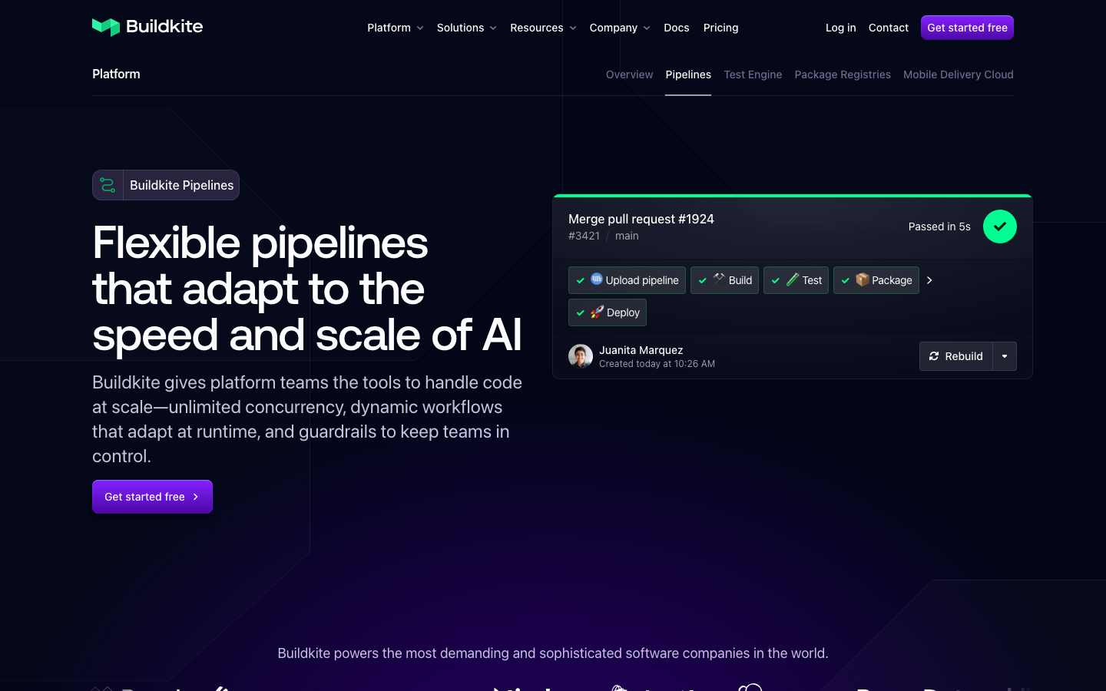
Task: Click the checkmark on Upload pipeline step
Action: 581,281
